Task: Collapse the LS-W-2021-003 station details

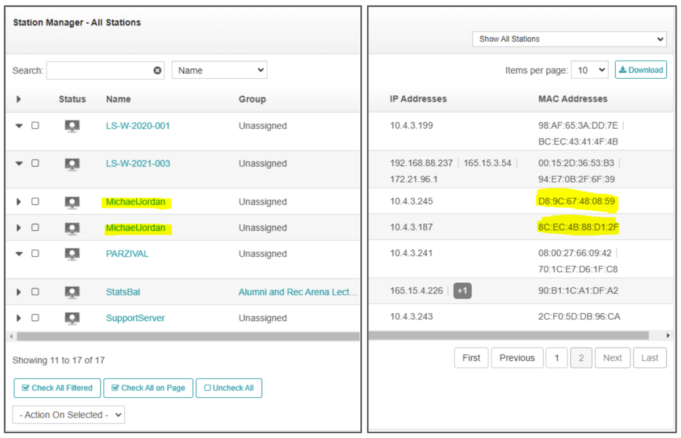Action: click(x=18, y=164)
